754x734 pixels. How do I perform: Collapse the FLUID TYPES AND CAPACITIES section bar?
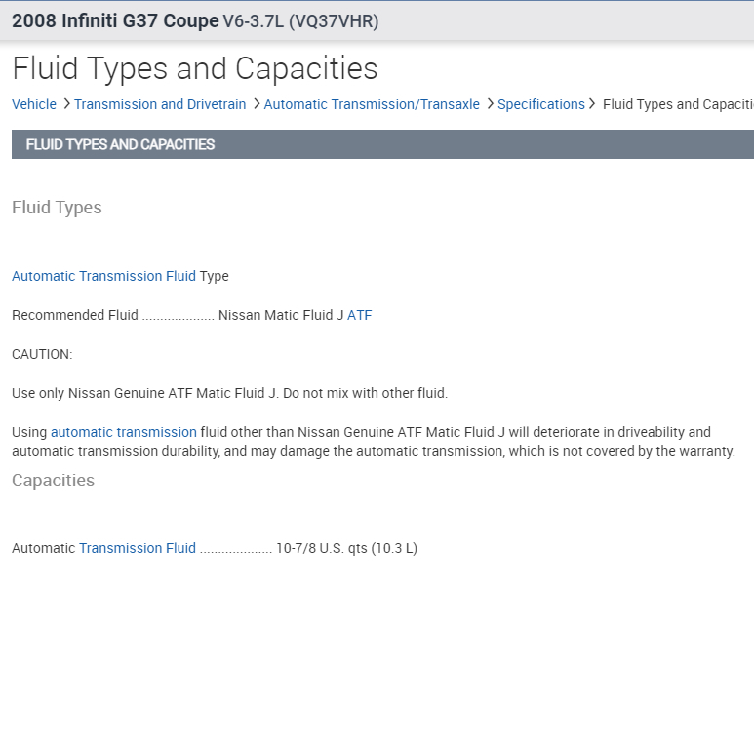(x=382, y=144)
